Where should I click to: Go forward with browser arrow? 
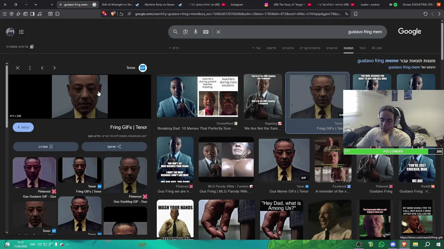(439, 14)
